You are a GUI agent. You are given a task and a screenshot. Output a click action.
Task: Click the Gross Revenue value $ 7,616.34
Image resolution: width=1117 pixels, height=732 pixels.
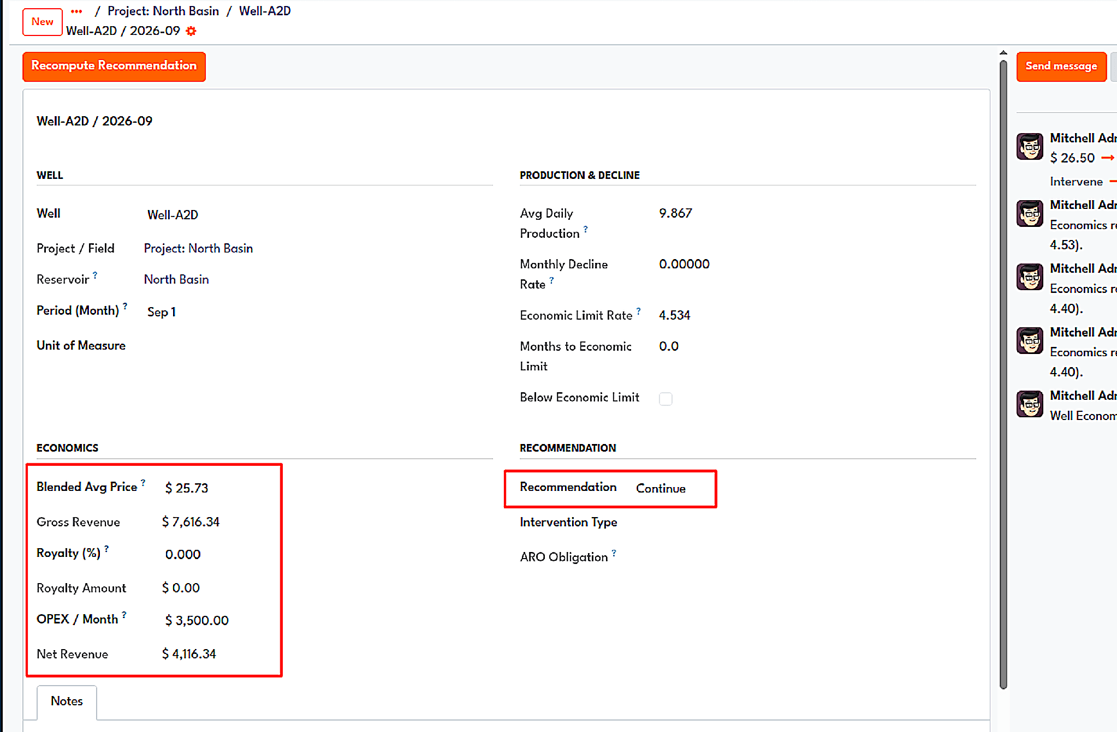(x=191, y=522)
